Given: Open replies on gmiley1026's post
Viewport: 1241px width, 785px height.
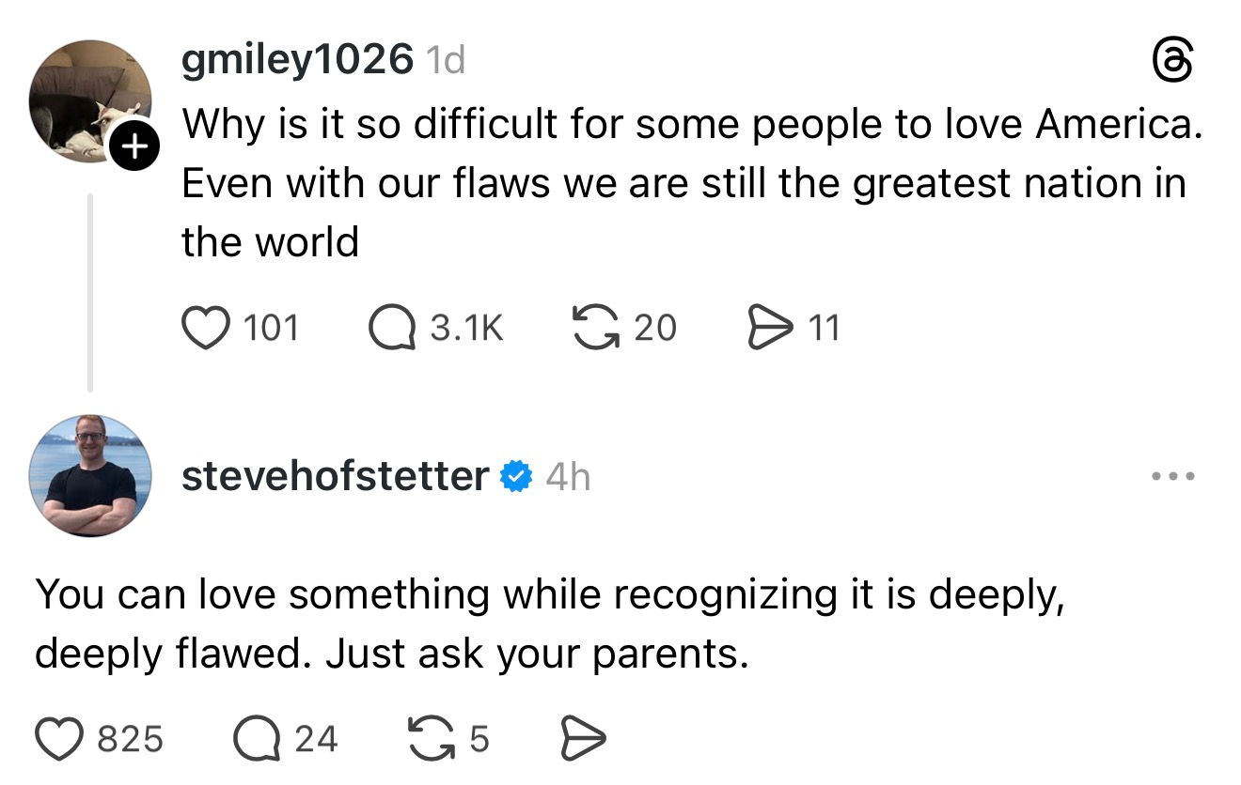Looking at the screenshot, I should point(392,328).
